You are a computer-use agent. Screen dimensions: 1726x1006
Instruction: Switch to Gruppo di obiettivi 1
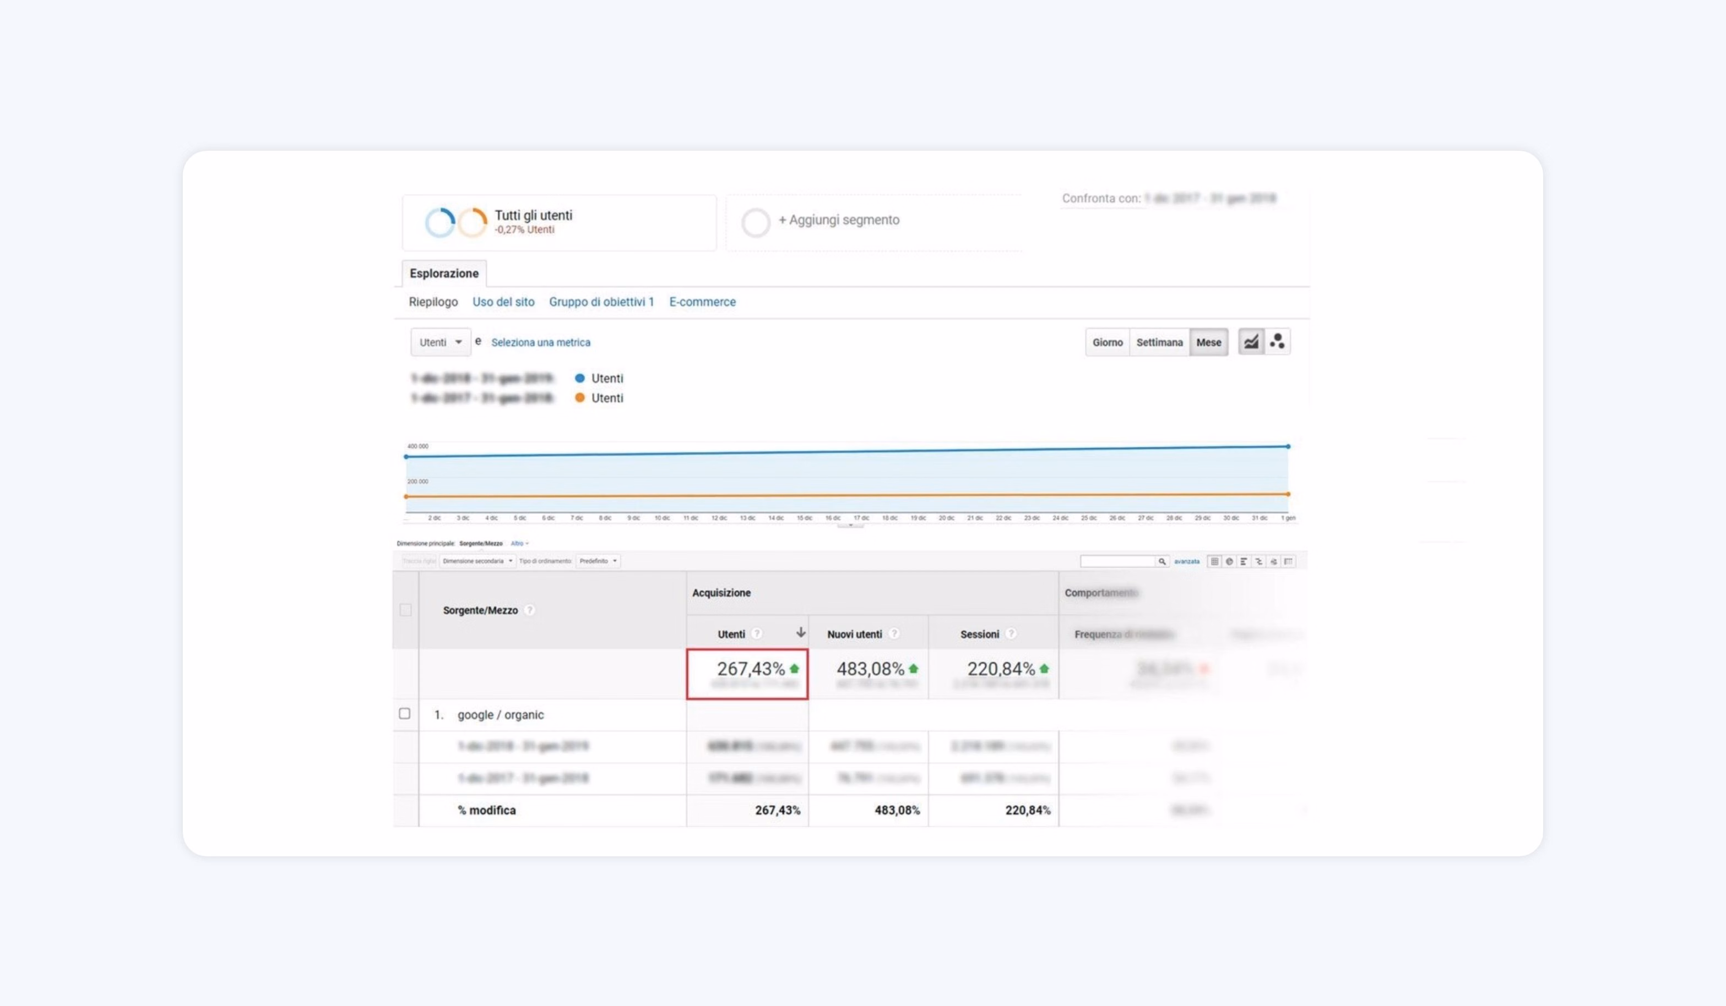(x=601, y=302)
